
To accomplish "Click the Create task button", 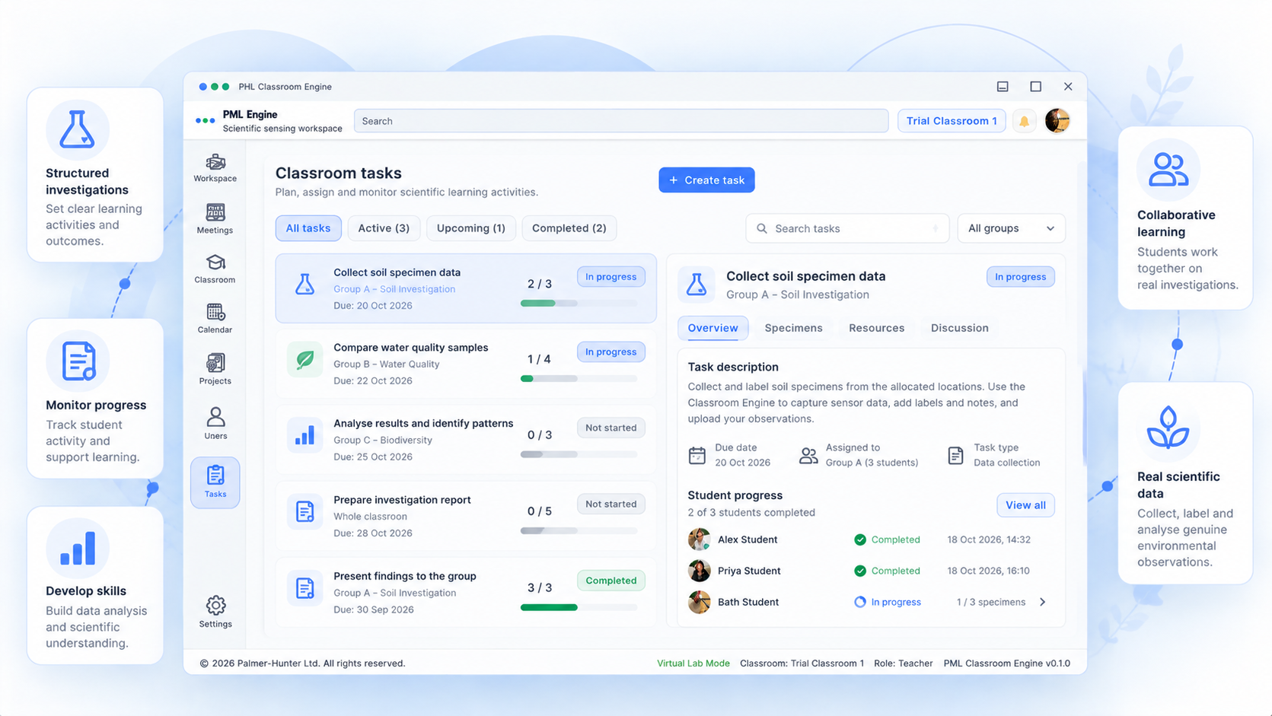I will [x=706, y=180].
